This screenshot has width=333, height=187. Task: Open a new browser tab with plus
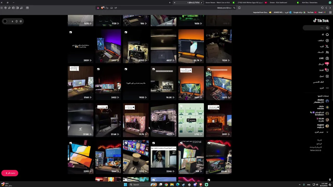(170, 3)
